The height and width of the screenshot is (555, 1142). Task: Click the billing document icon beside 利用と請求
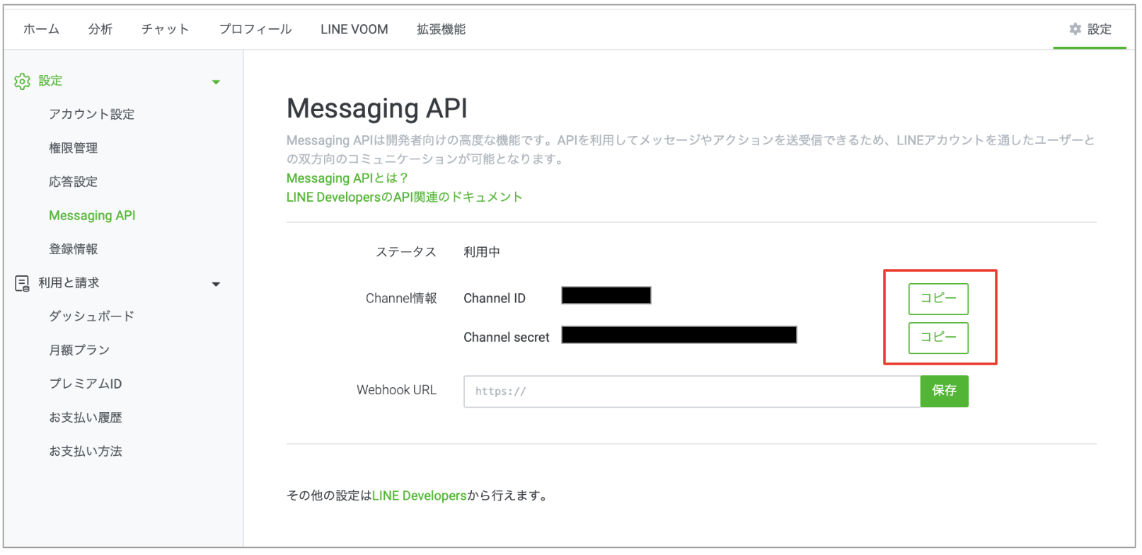[22, 284]
